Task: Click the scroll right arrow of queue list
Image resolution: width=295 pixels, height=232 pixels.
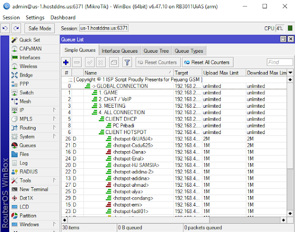Action: [x=283, y=220]
